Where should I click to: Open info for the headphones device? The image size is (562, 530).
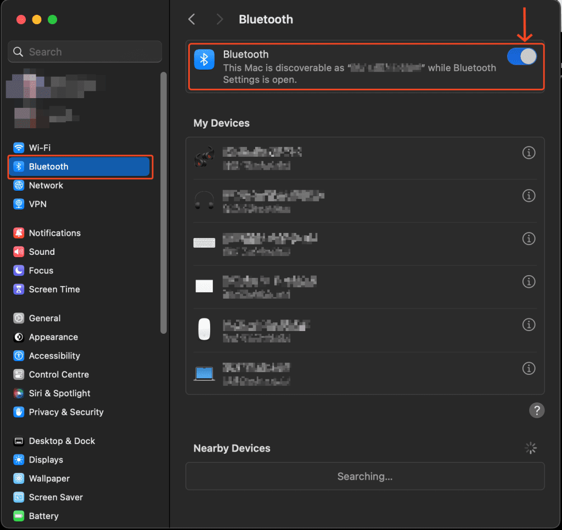coord(529,196)
